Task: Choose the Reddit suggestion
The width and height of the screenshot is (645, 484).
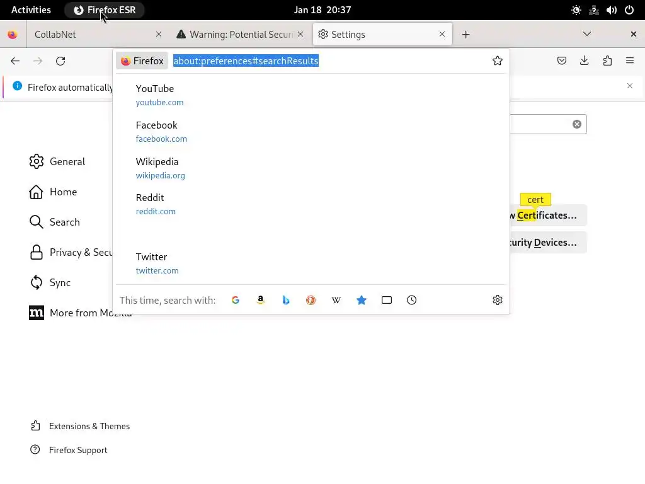Action: point(311,204)
